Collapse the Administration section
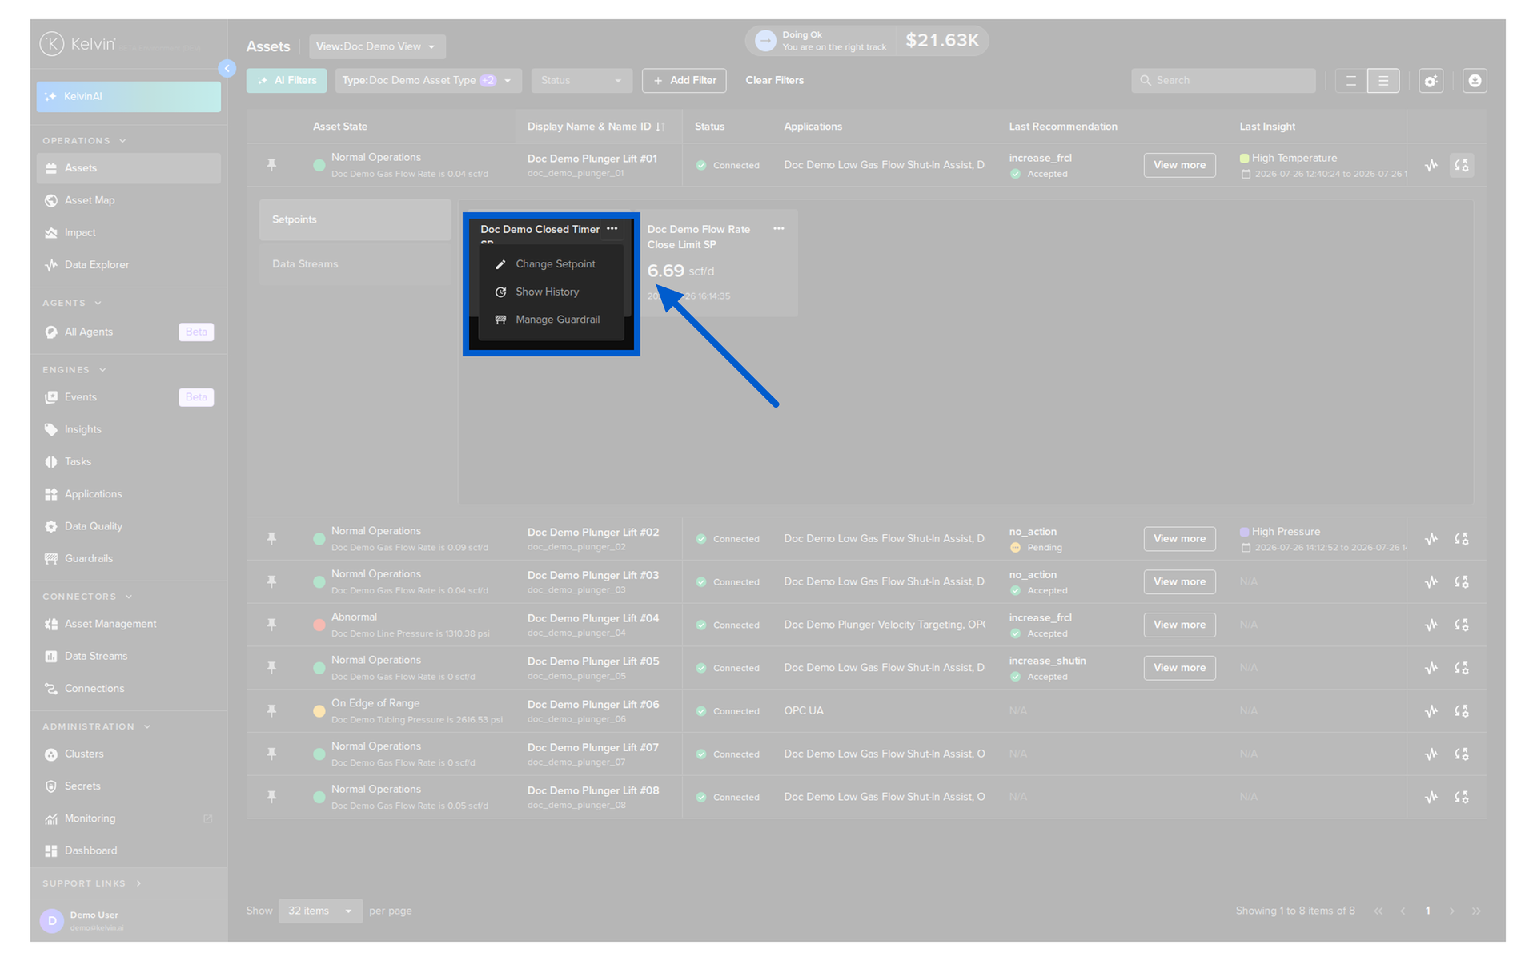 pyautogui.click(x=147, y=727)
